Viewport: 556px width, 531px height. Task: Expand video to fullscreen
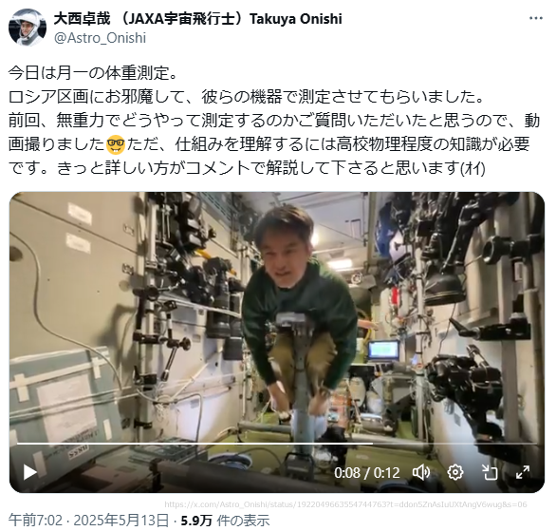click(x=523, y=472)
